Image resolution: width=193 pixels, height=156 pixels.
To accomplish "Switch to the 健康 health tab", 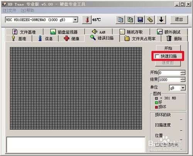I will click(71, 39).
